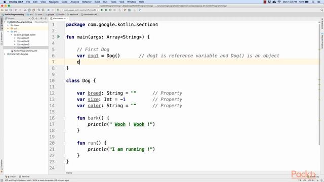Click the section4 breadcrumb in navigation bar

[x=72, y=15]
